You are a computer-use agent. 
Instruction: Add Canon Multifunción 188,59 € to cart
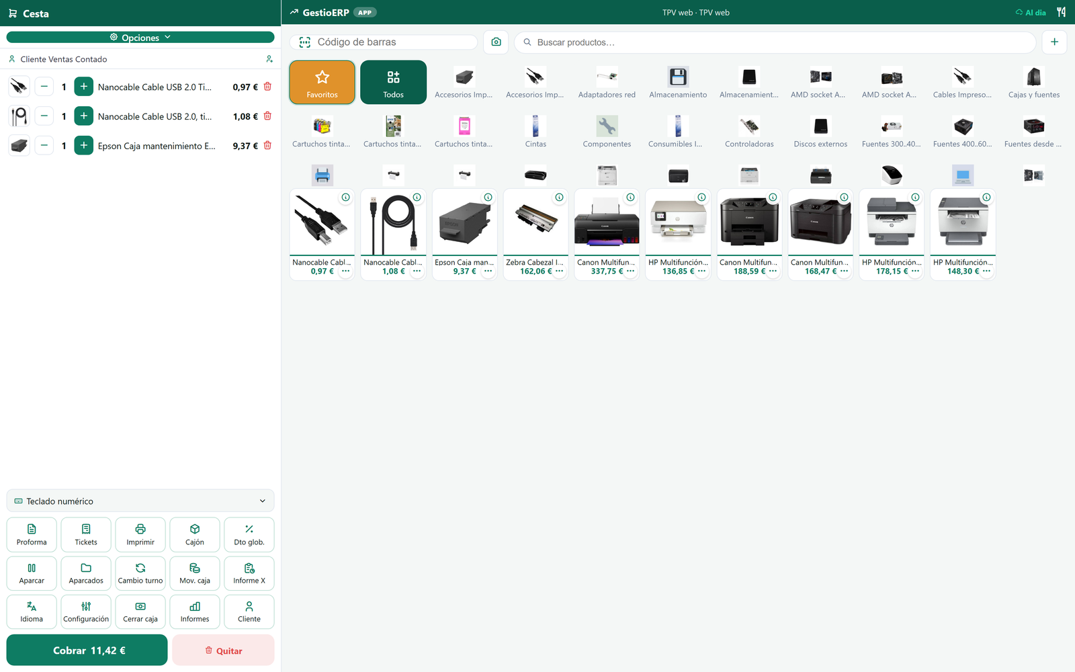pyautogui.click(x=749, y=222)
